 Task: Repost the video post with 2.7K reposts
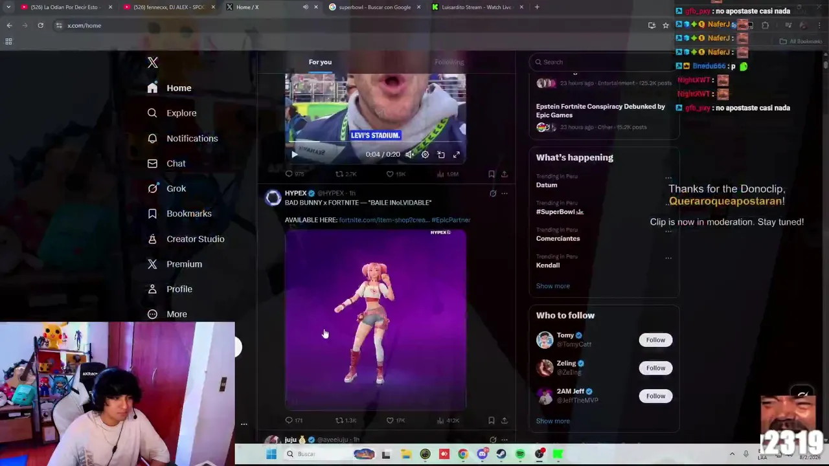[345, 174]
